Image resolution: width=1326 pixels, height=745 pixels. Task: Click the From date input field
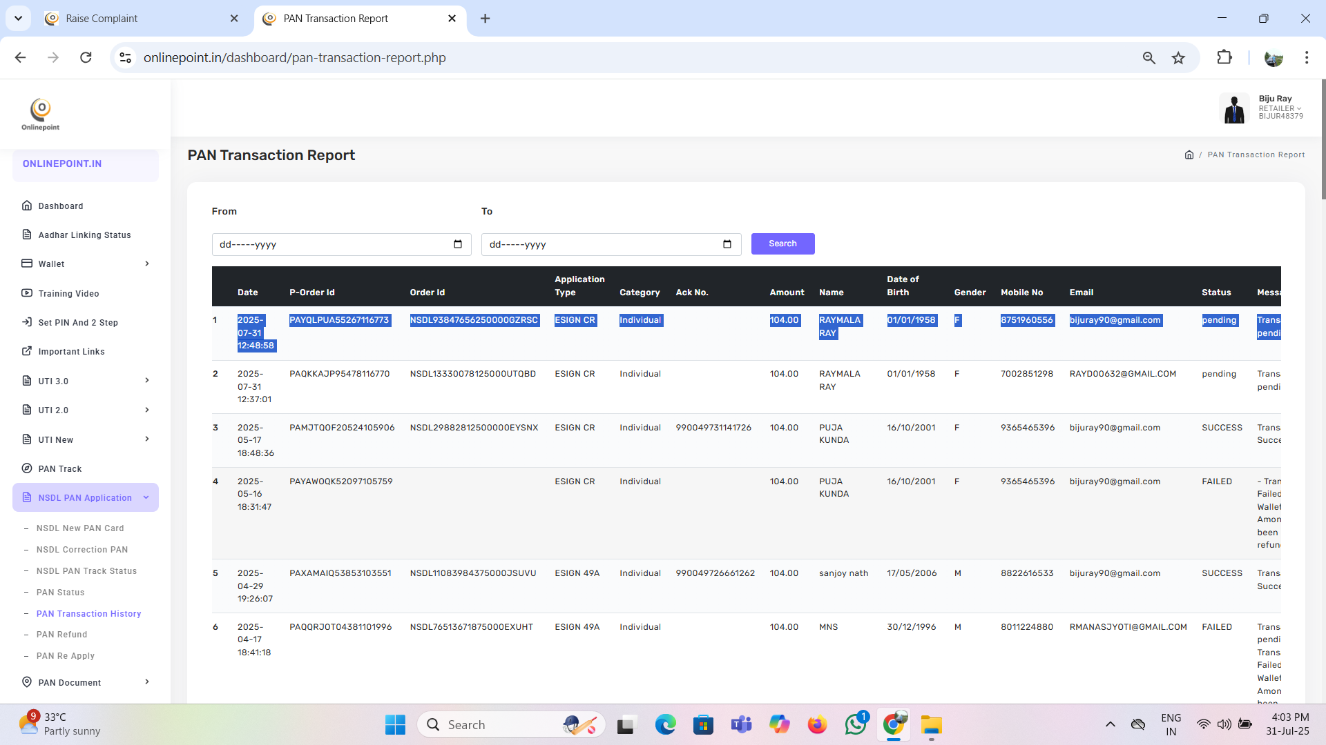point(331,244)
